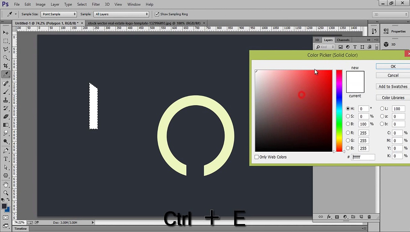This screenshot has width=410, height=232.
Task: Switch to the Channels tab
Action: [343, 40]
